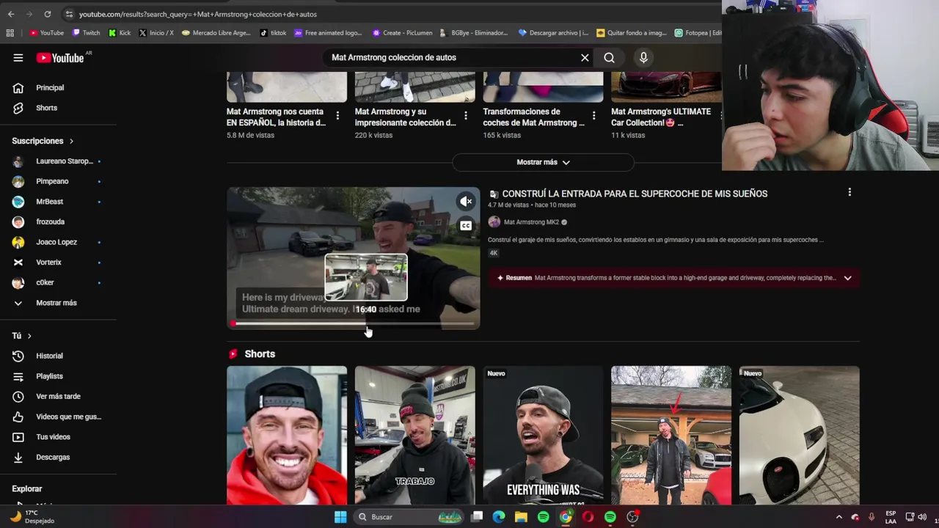Clear the search box text
This screenshot has width=939, height=528.
pos(585,58)
